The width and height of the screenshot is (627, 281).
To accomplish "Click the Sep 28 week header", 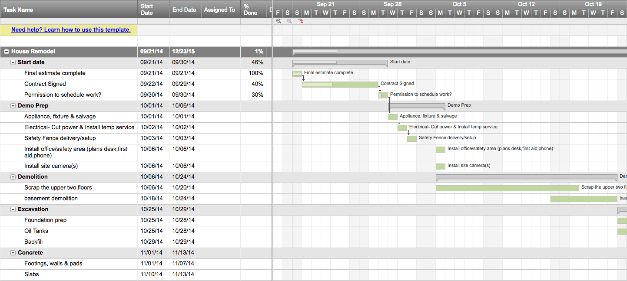I will click(392, 4).
